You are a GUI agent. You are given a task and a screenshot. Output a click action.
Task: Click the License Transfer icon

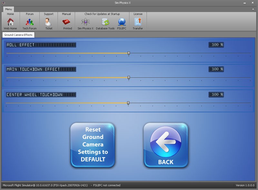(138, 22)
